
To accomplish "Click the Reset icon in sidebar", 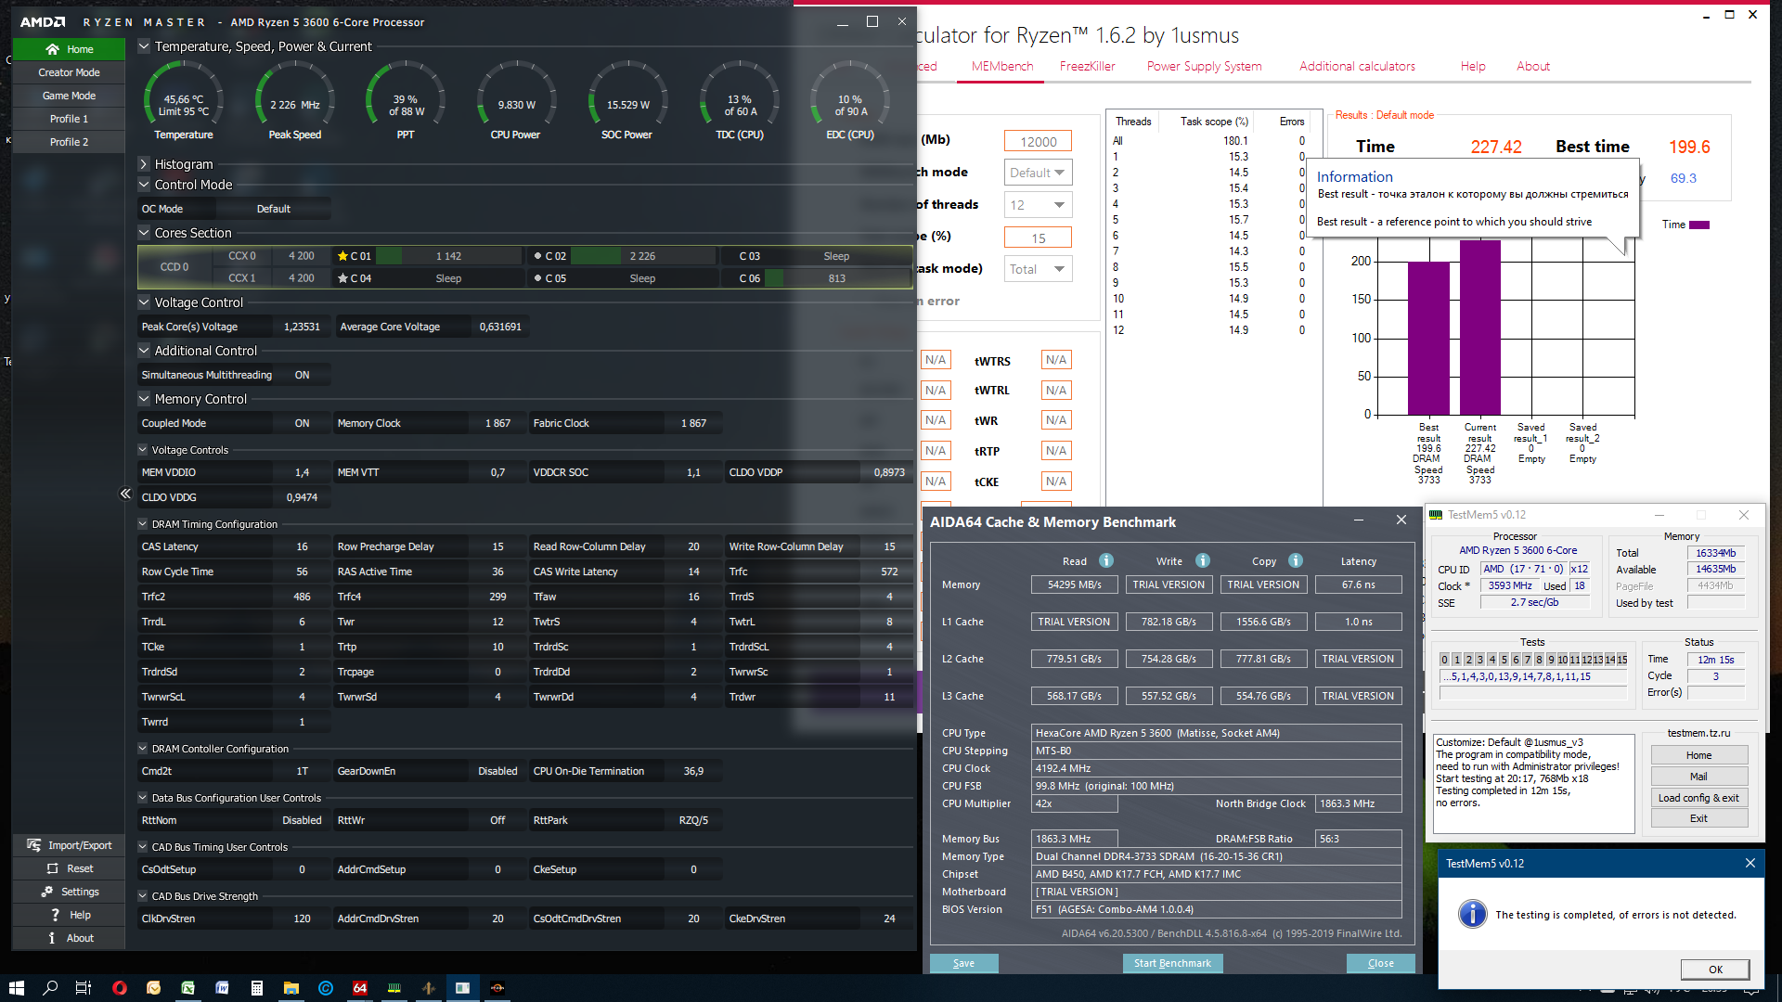I will tap(53, 868).
